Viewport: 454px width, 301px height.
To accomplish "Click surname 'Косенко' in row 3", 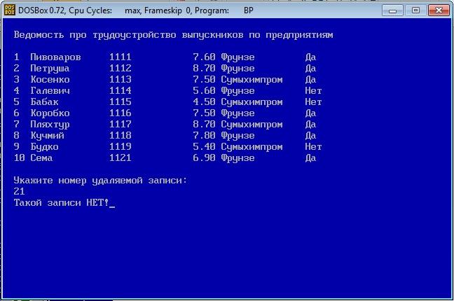I will tap(50, 79).
